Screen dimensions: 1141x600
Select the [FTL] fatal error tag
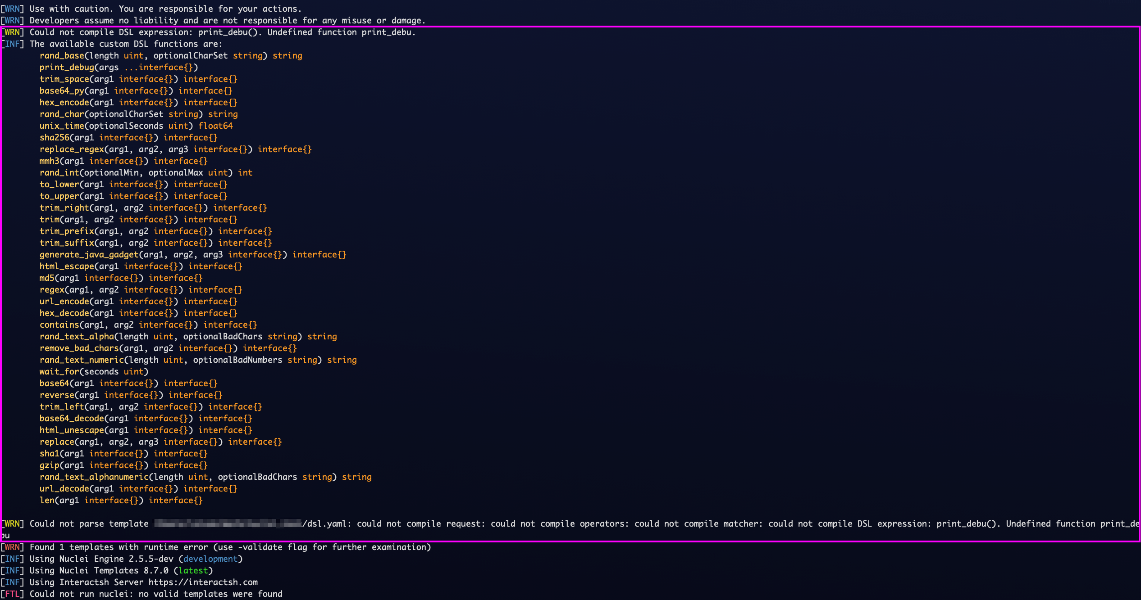tap(12, 594)
